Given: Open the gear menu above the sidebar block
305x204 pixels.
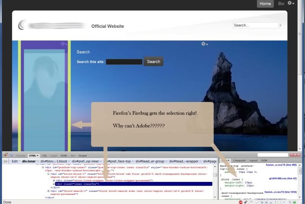Looking at the screenshot, I should tap(64, 44).
